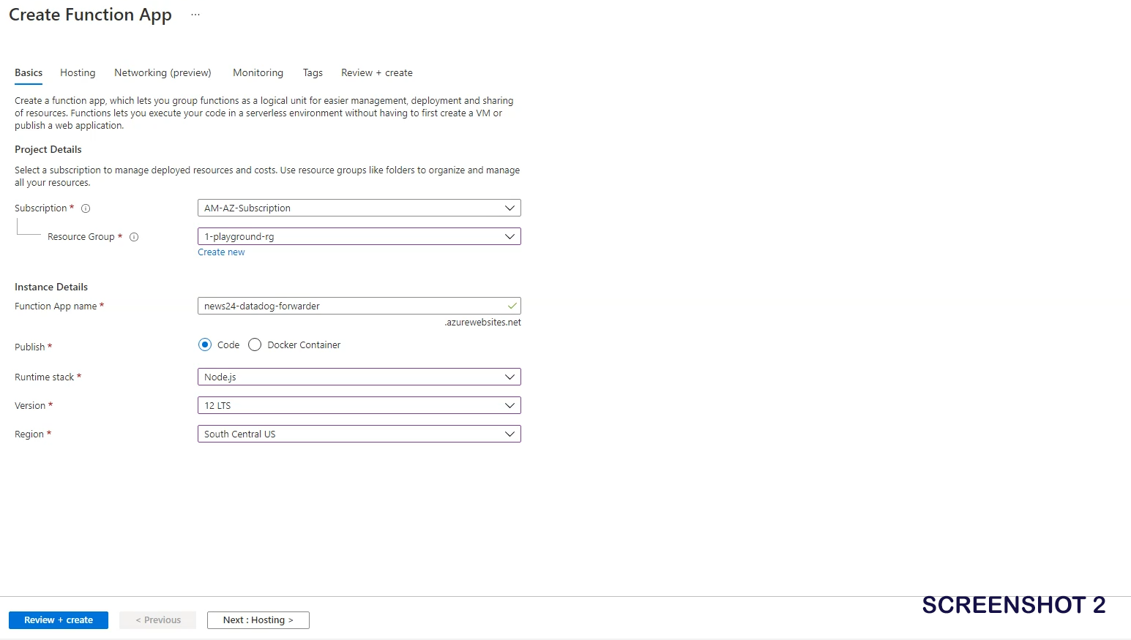Screen dimensions: 1131x640
Task: Click the green checkmark in Function App name
Action: pos(512,306)
